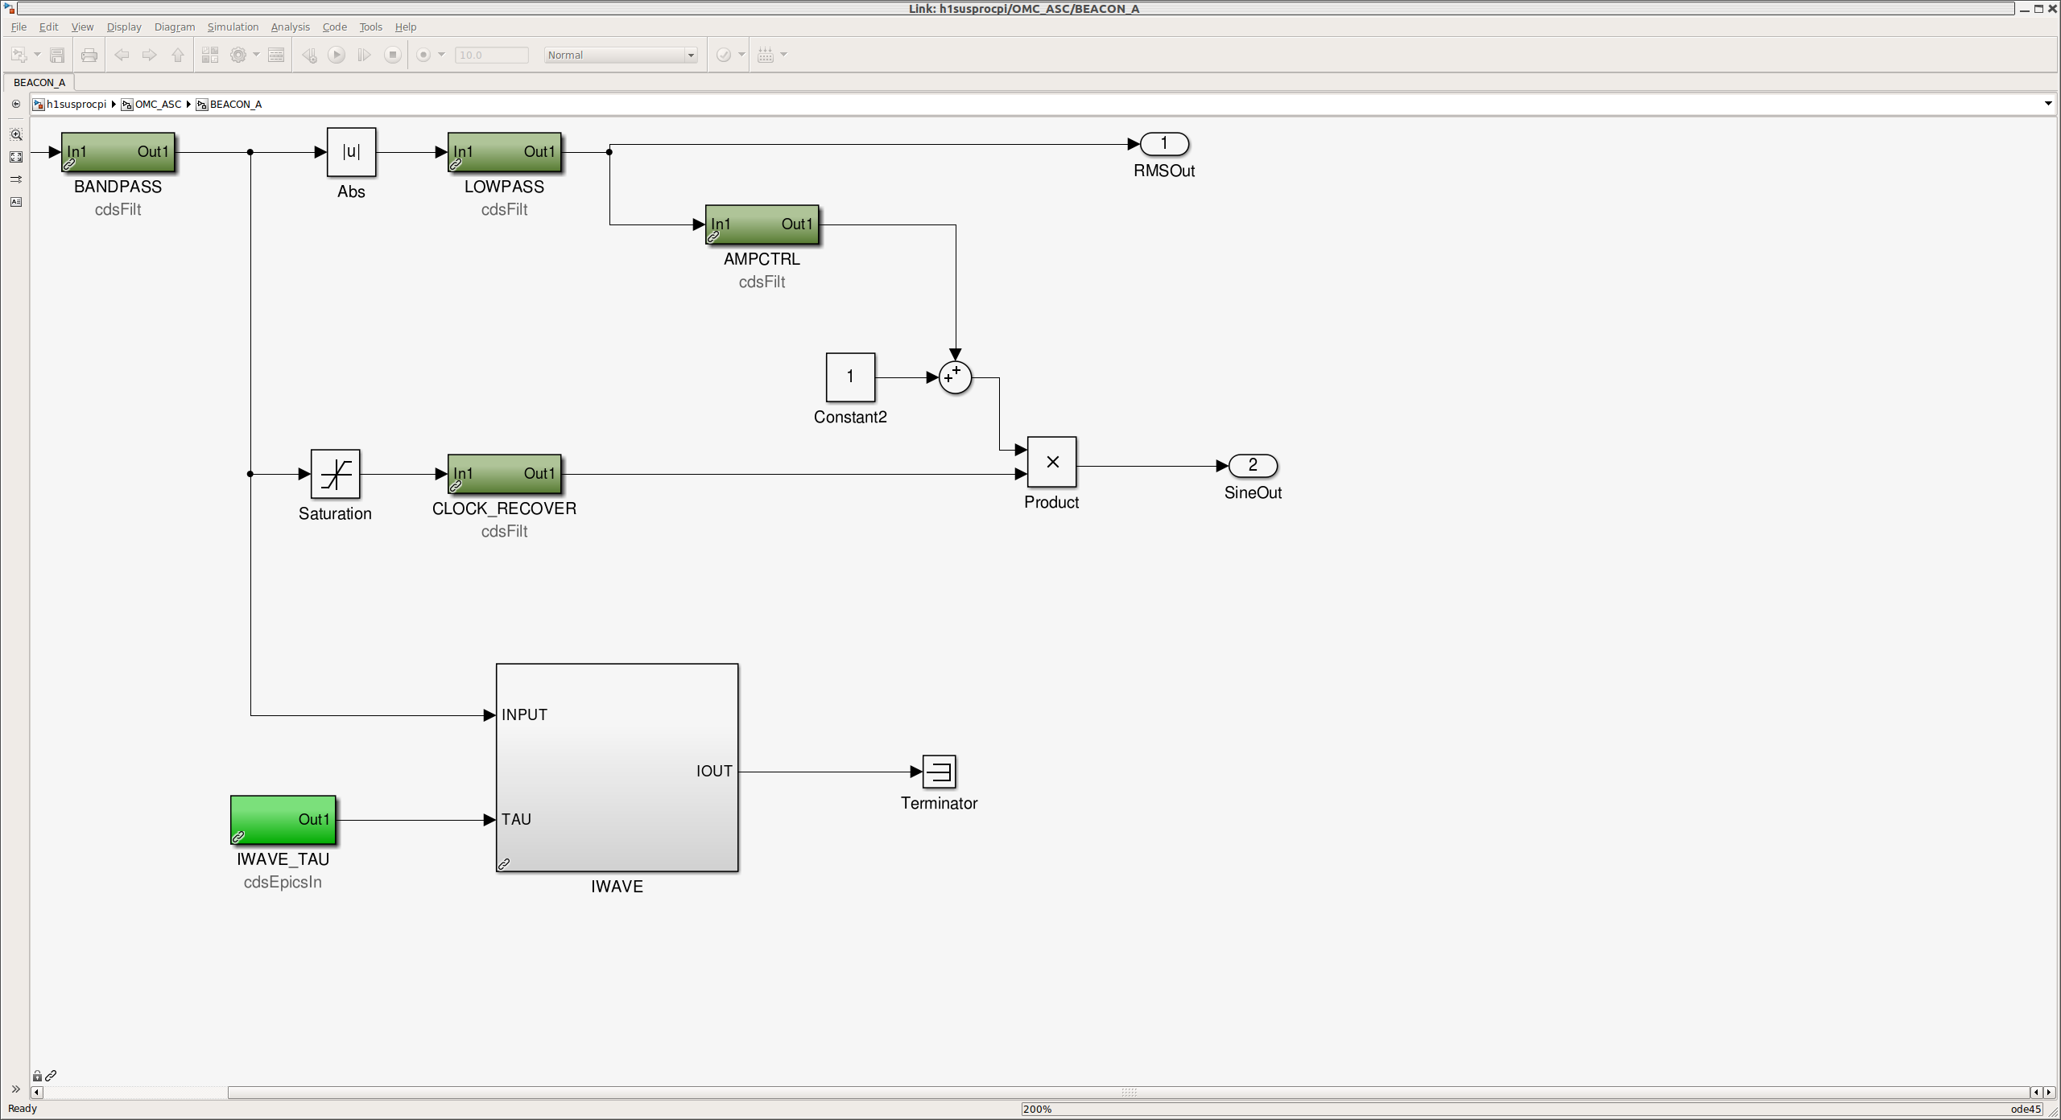Click the Back navigation arrow
This screenshot has height=1120, width=2061.
(122, 55)
